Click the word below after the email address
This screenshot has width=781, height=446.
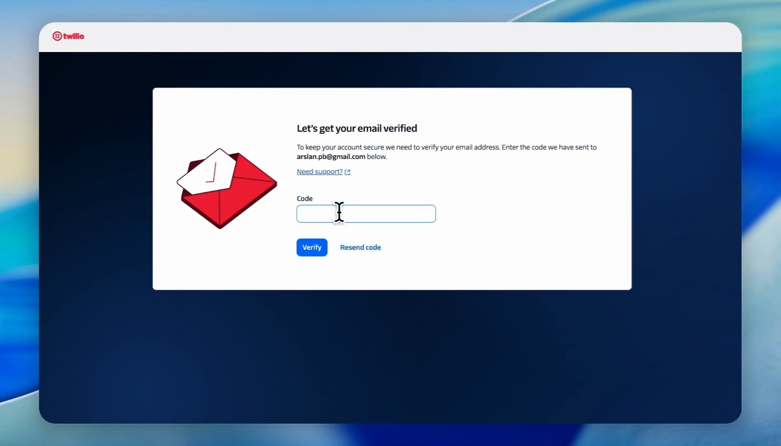coord(376,157)
